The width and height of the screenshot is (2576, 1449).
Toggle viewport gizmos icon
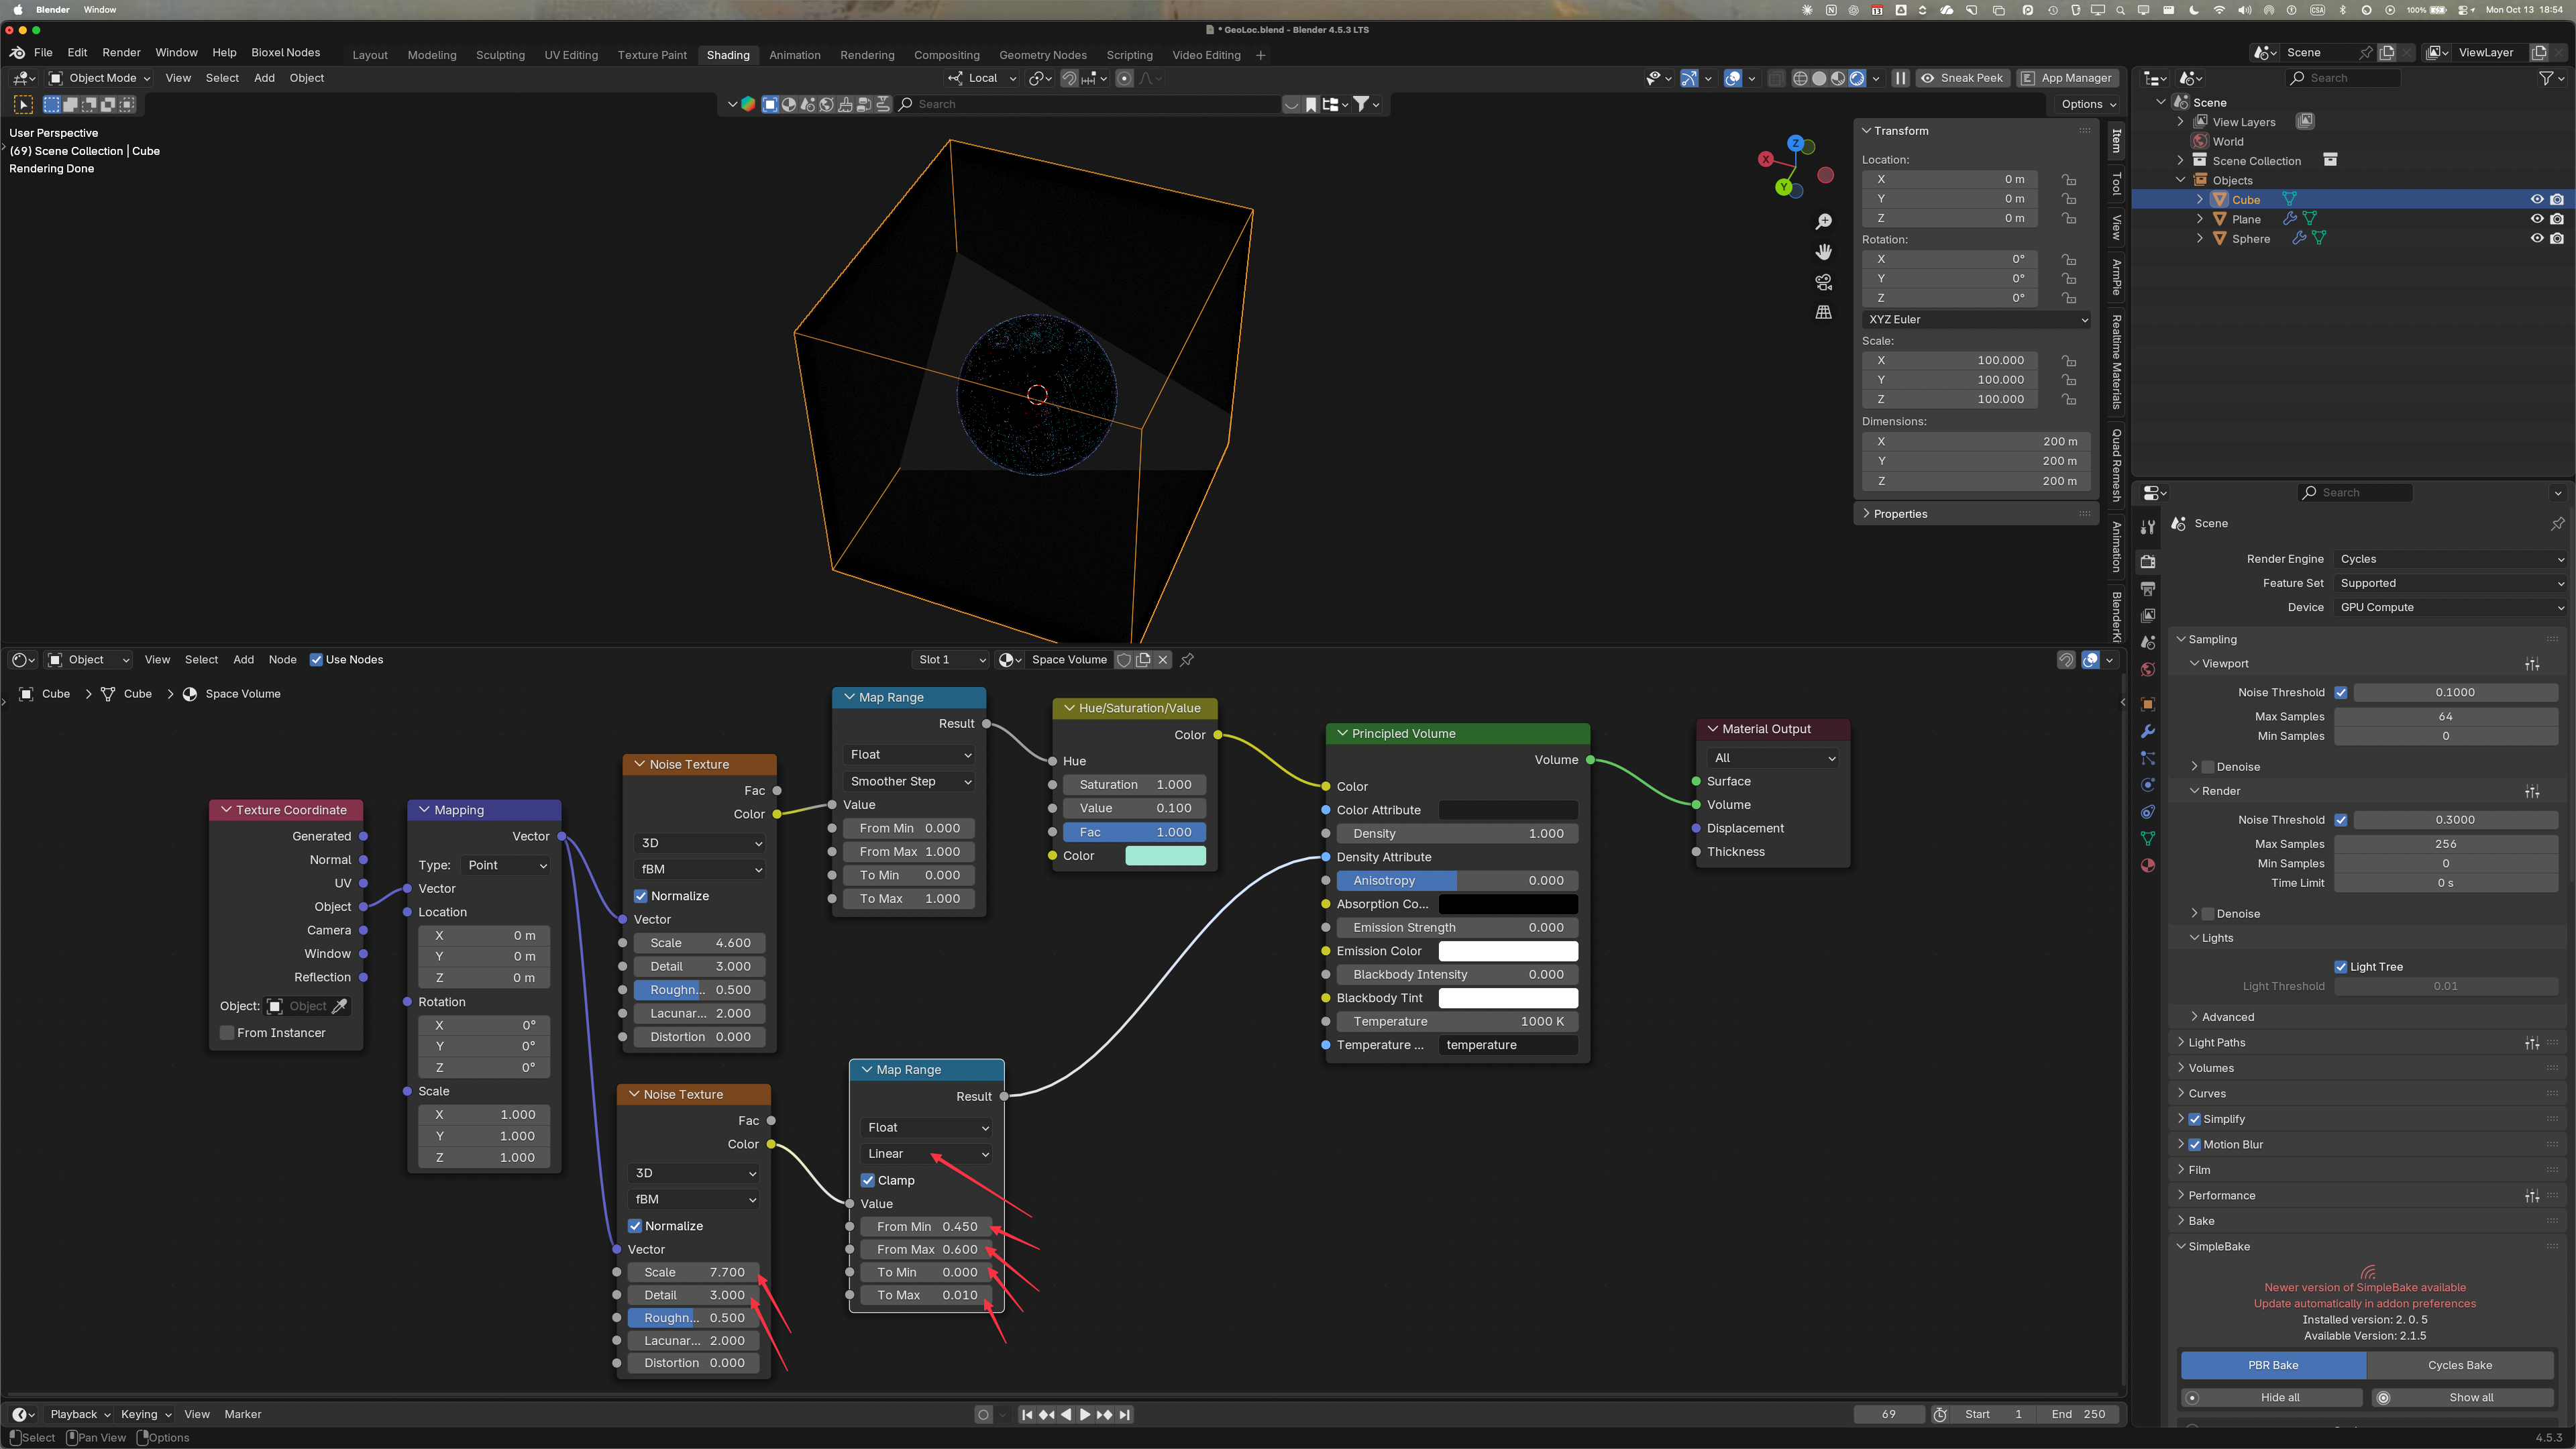point(1689,78)
